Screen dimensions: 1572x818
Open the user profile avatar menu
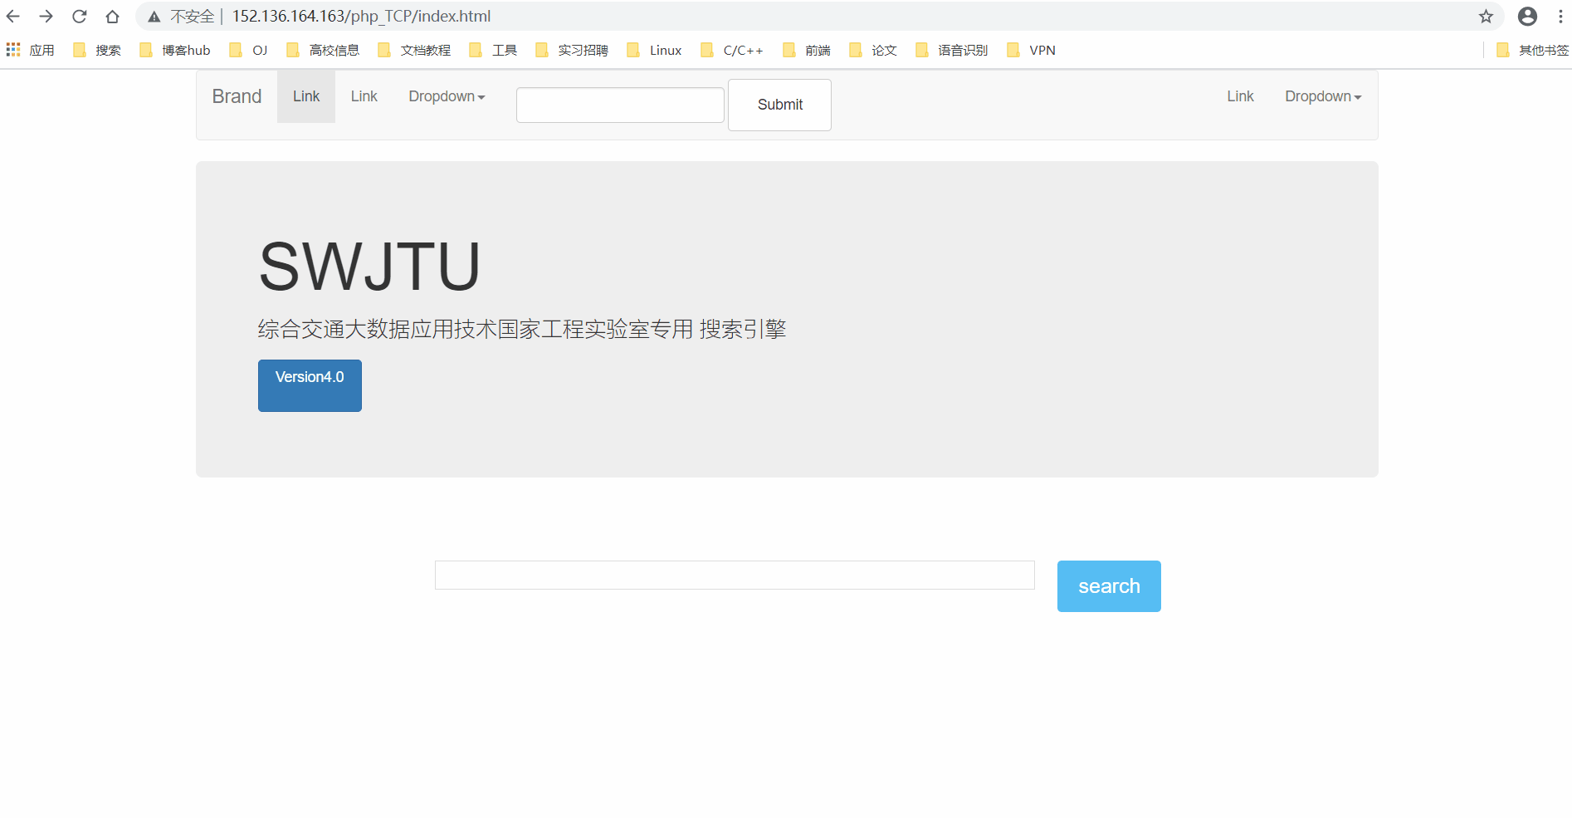[1527, 16]
